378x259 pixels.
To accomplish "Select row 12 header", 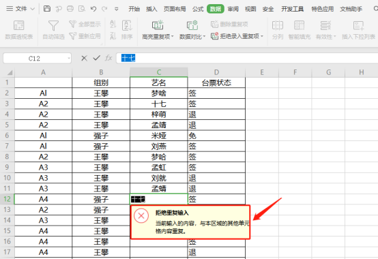I will pos(7,199).
